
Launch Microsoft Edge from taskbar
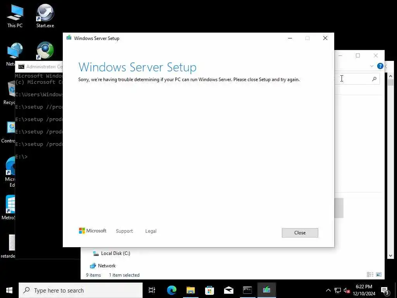click(x=172, y=290)
